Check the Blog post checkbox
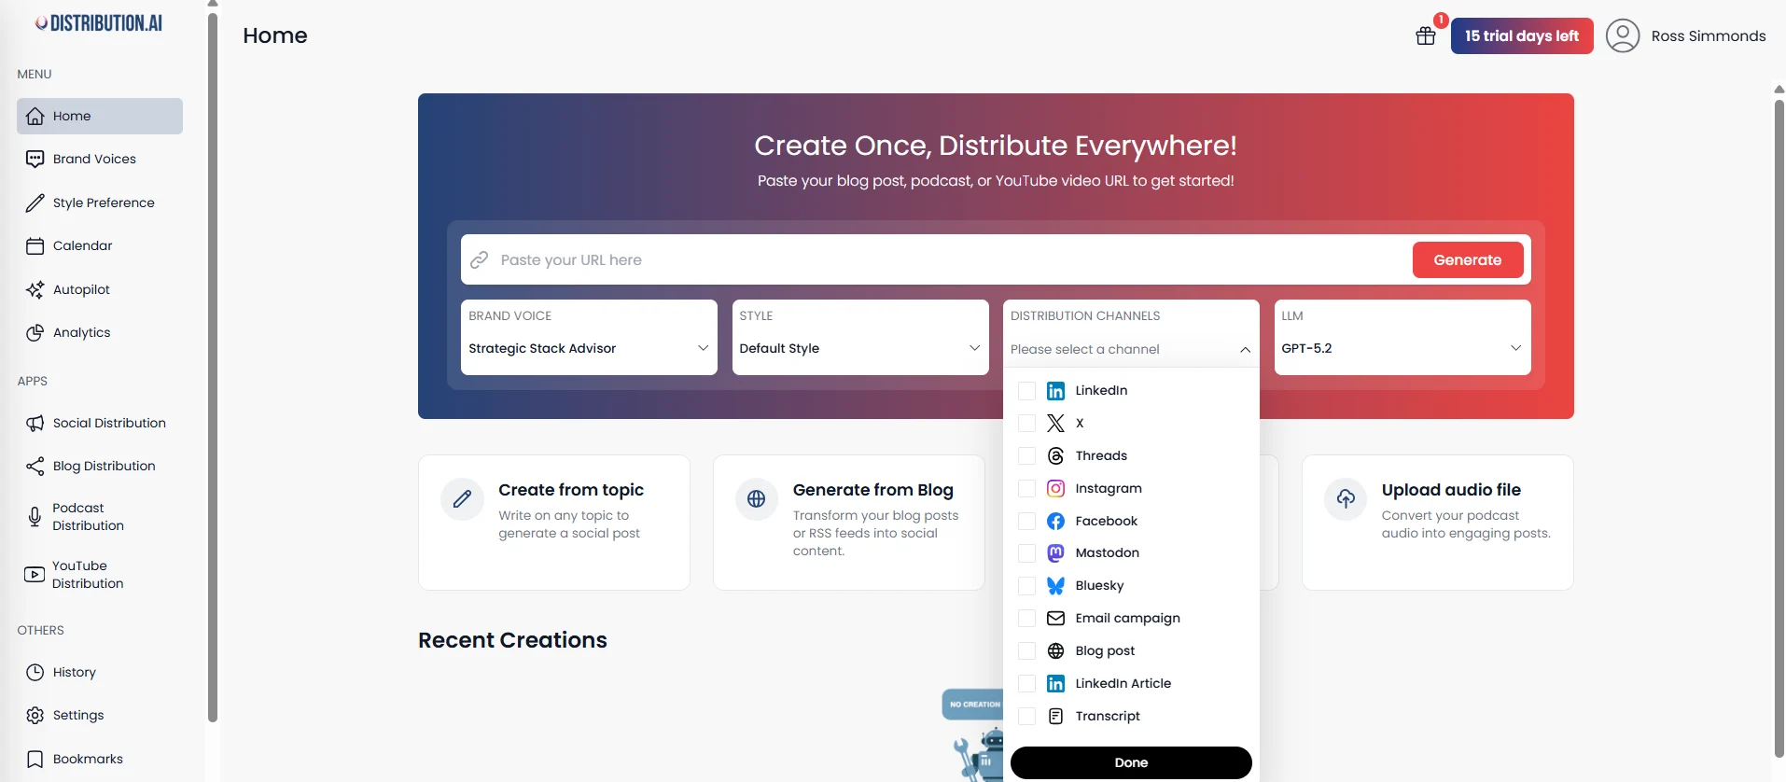The width and height of the screenshot is (1786, 782). pos(1026,651)
